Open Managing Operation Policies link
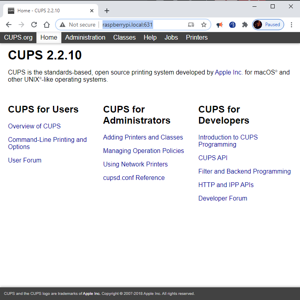 click(144, 151)
